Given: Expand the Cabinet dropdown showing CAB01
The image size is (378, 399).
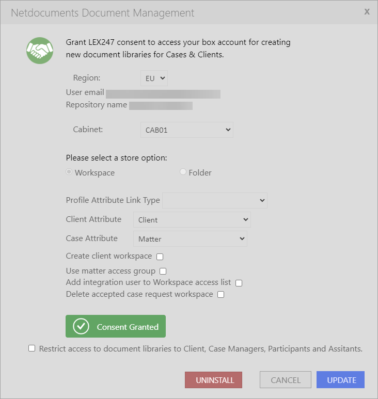Looking at the screenshot, I should tap(187, 130).
